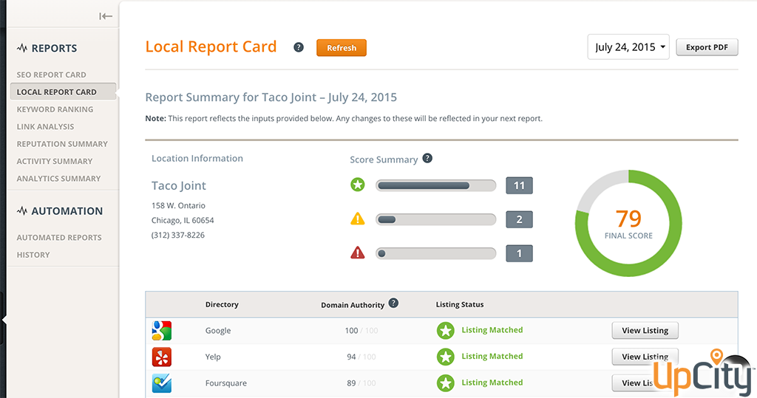Go to Link Analysis report
Viewport: 757px width, 398px height.
[46, 126]
